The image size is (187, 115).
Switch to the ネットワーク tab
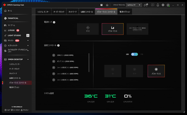(73, 12)
